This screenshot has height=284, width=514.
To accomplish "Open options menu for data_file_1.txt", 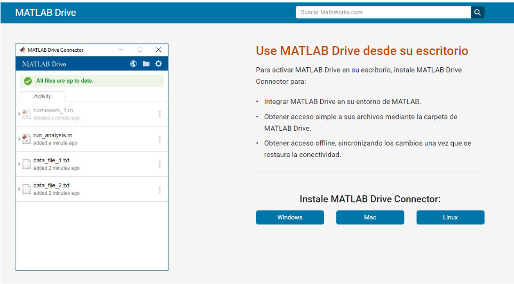I will tap(160, 164).
